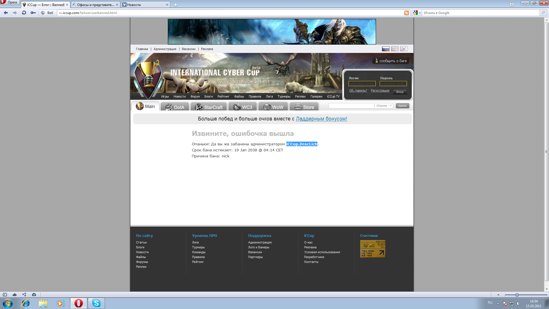This screenshot has width=549, height=309.
Task: Open the Игроки search type dropdown
Action: pos(384,106)
